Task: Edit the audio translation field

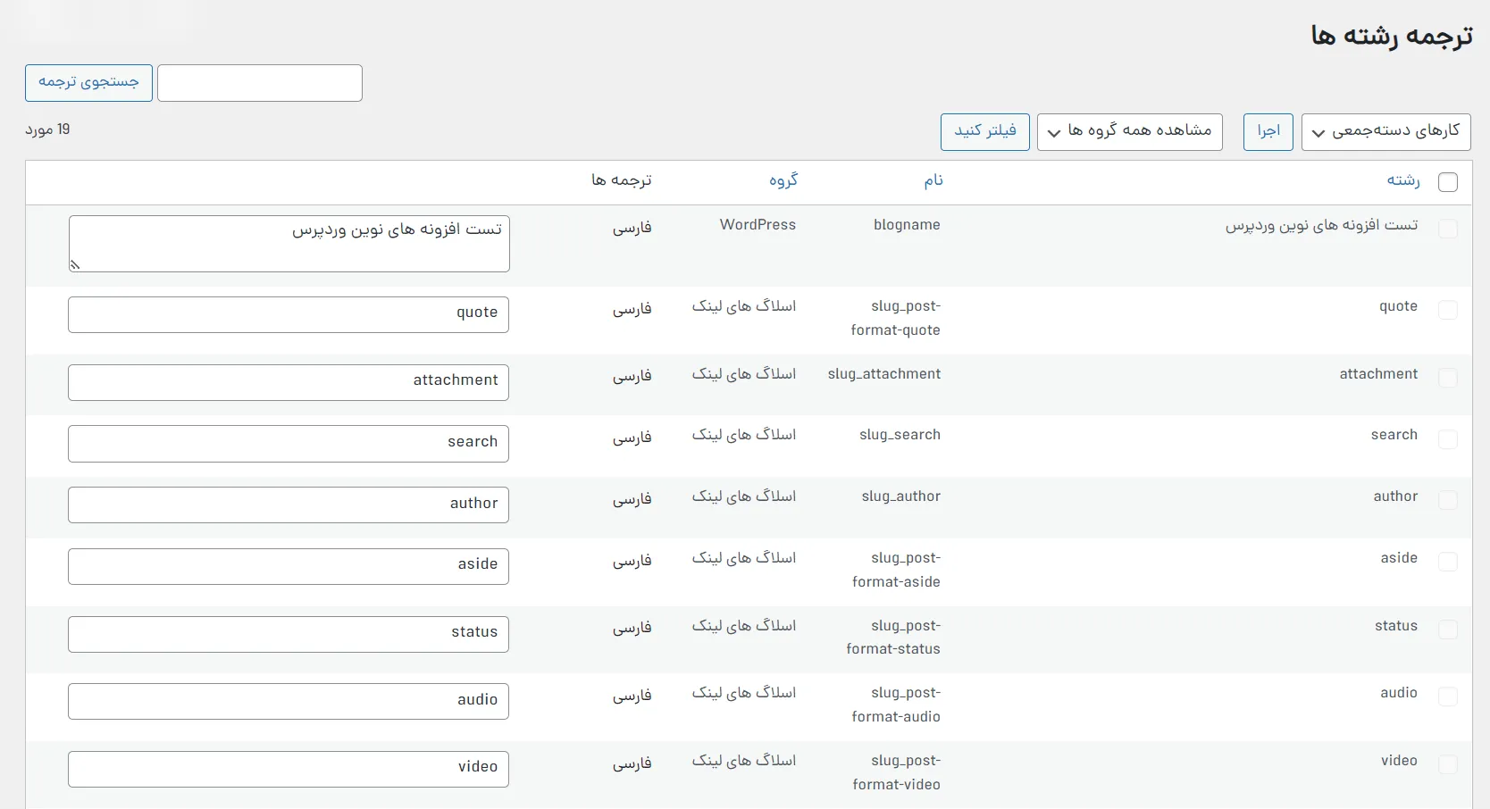Action: (x=289, y=701)
